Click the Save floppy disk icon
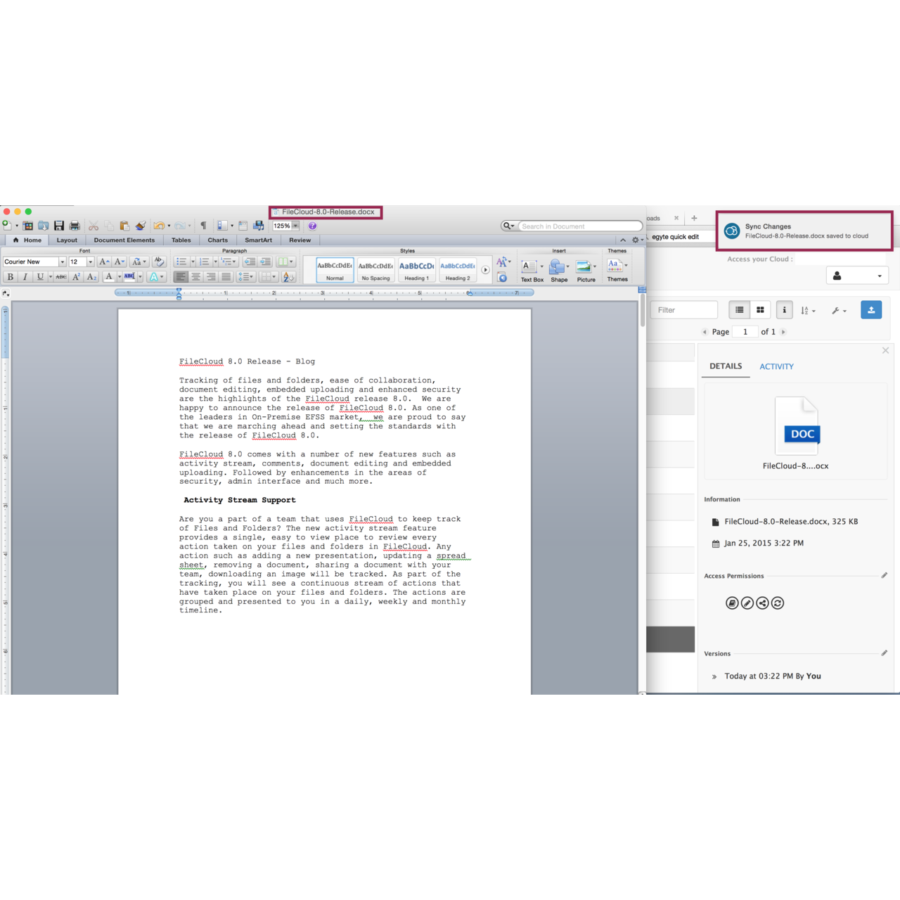900x900 pixels. pos(59,226)
